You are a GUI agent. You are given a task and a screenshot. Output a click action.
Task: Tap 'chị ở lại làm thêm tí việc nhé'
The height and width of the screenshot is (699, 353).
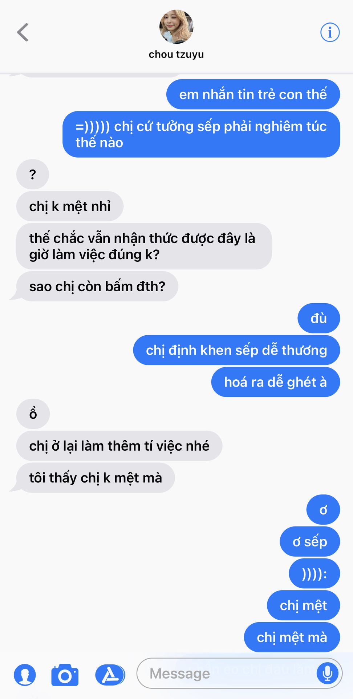(x=119, y=446)
